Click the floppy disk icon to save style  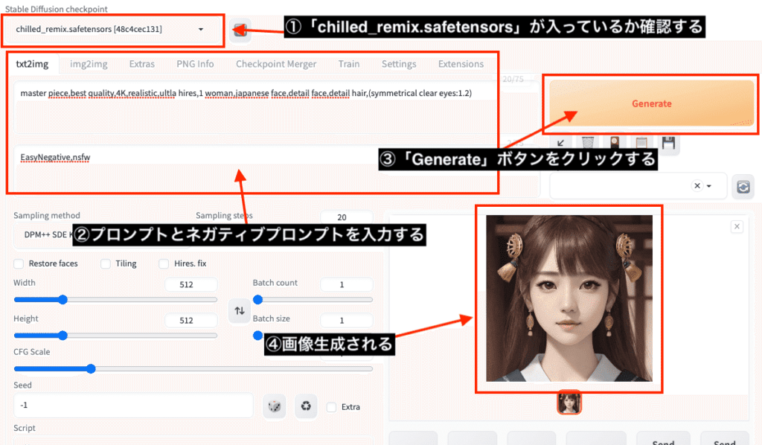668,143
